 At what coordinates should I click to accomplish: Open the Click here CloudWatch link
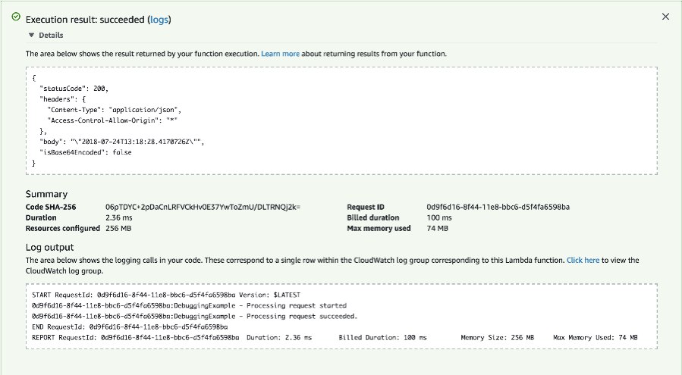coord(583,261)
